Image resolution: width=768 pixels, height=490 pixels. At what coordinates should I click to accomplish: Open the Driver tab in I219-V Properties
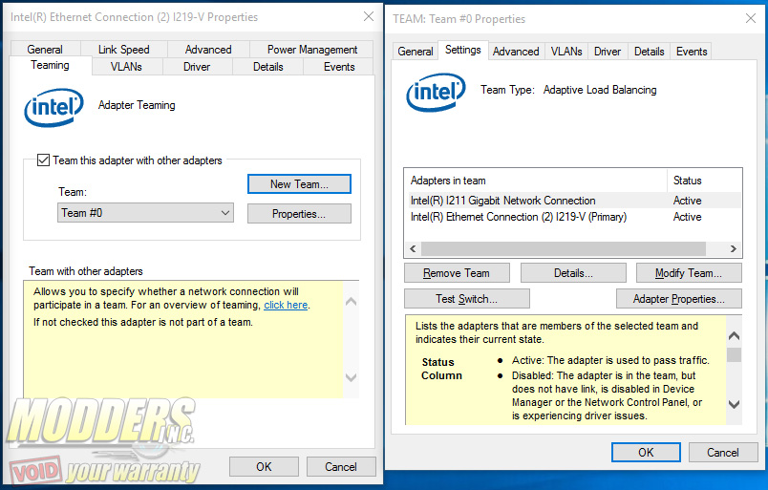tap(197, 67)
